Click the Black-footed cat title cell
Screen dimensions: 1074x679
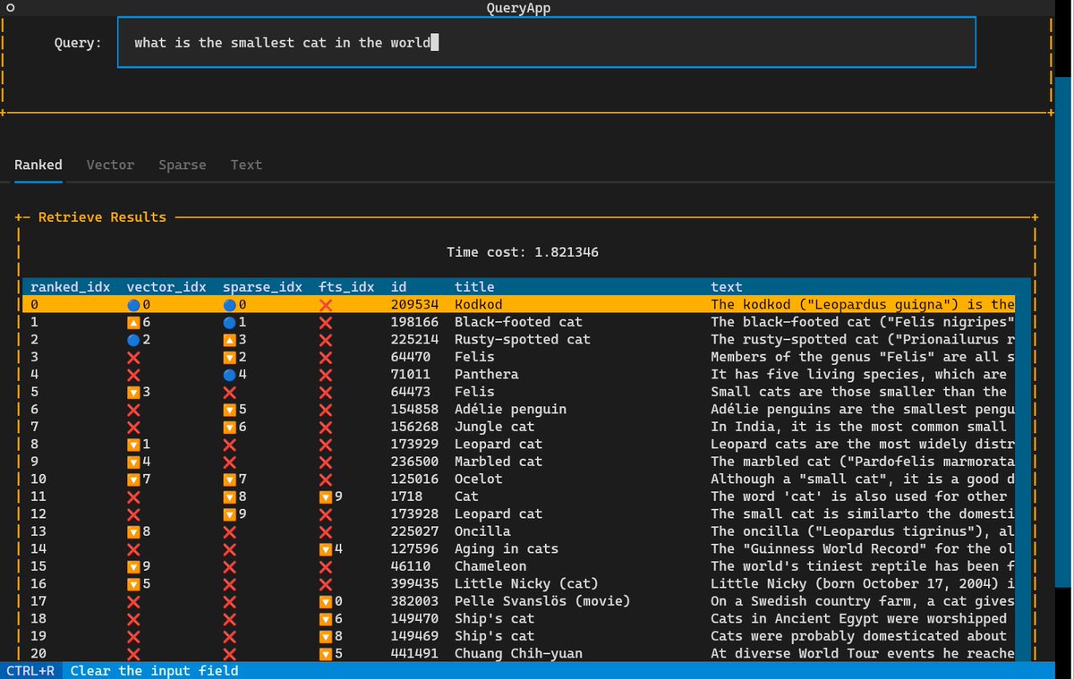pyautogui.click(x=518, y=322)
